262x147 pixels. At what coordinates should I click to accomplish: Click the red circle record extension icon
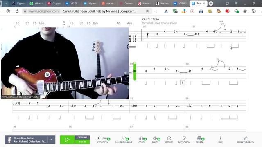192,11
